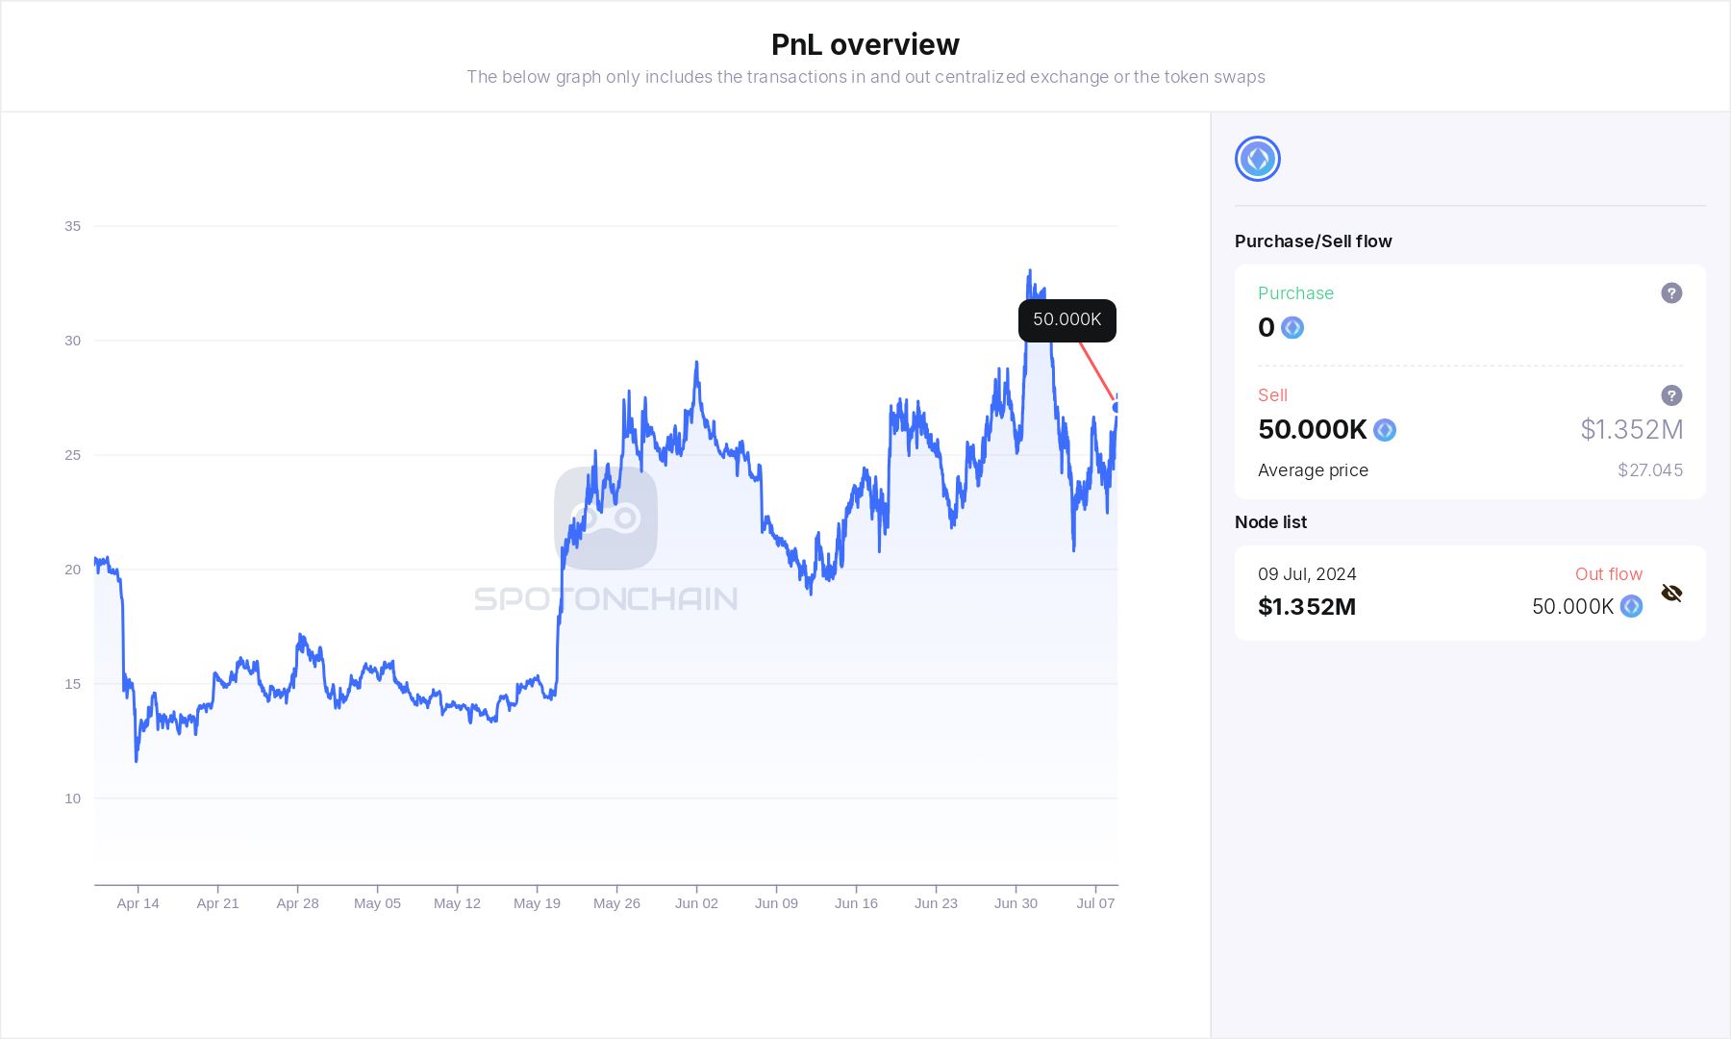Expand the Node list section

1270,521
